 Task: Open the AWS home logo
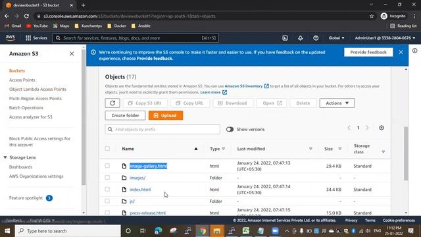point(11,38)
